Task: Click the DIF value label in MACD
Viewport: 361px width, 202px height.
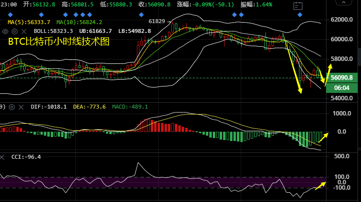Action: point(48,107)
